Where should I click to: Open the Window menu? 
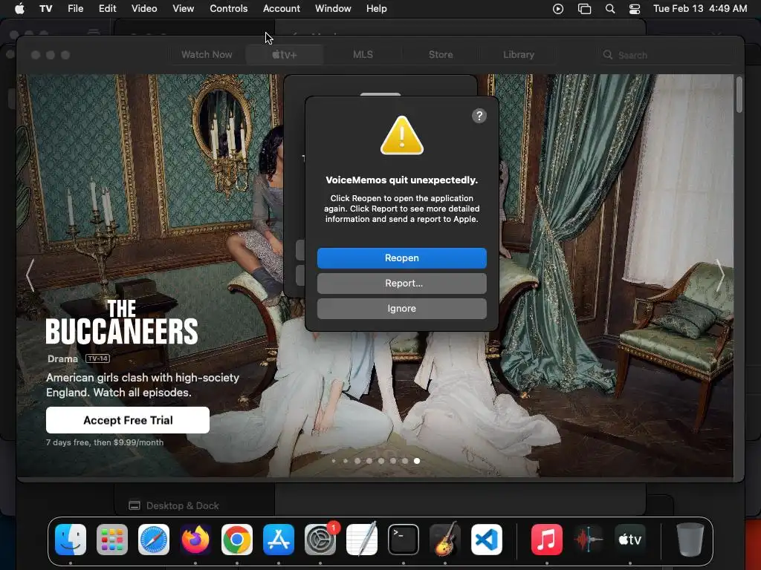tap(333, 8)
